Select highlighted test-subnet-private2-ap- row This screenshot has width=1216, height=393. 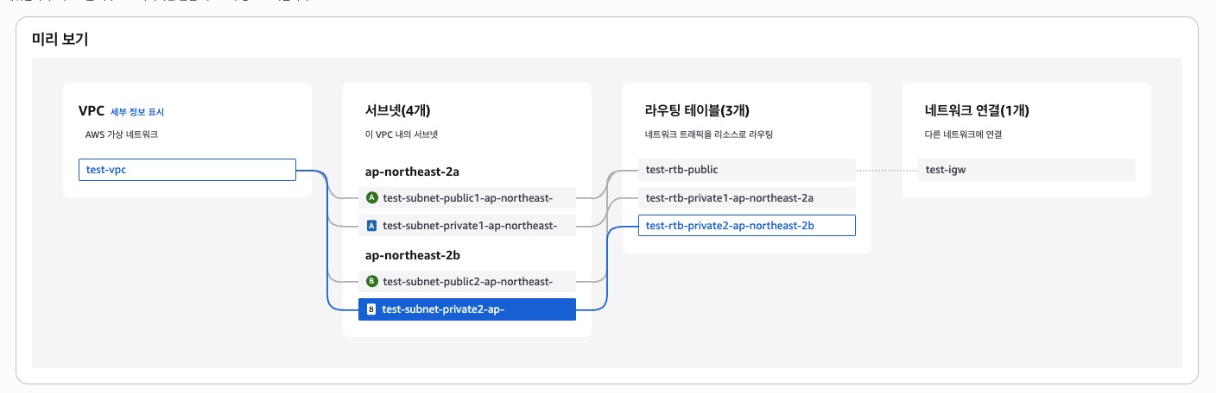coord(467,309)
